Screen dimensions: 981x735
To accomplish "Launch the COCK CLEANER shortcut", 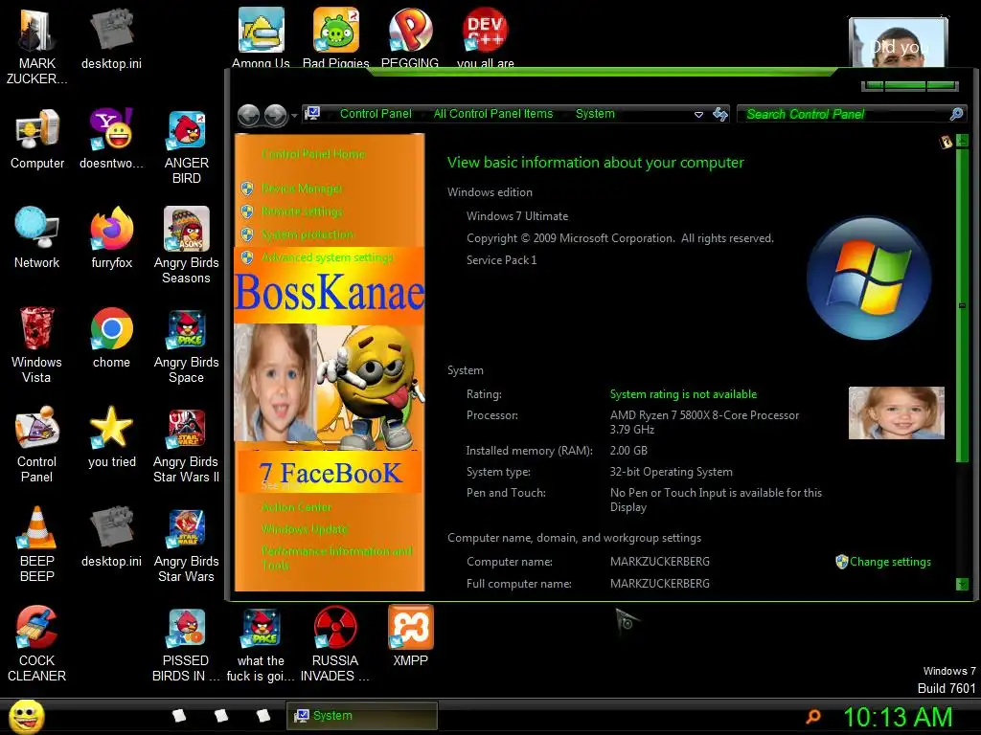I will [x=37, y=644].
